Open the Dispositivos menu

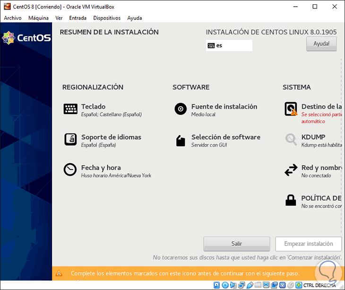pos(107,18)
